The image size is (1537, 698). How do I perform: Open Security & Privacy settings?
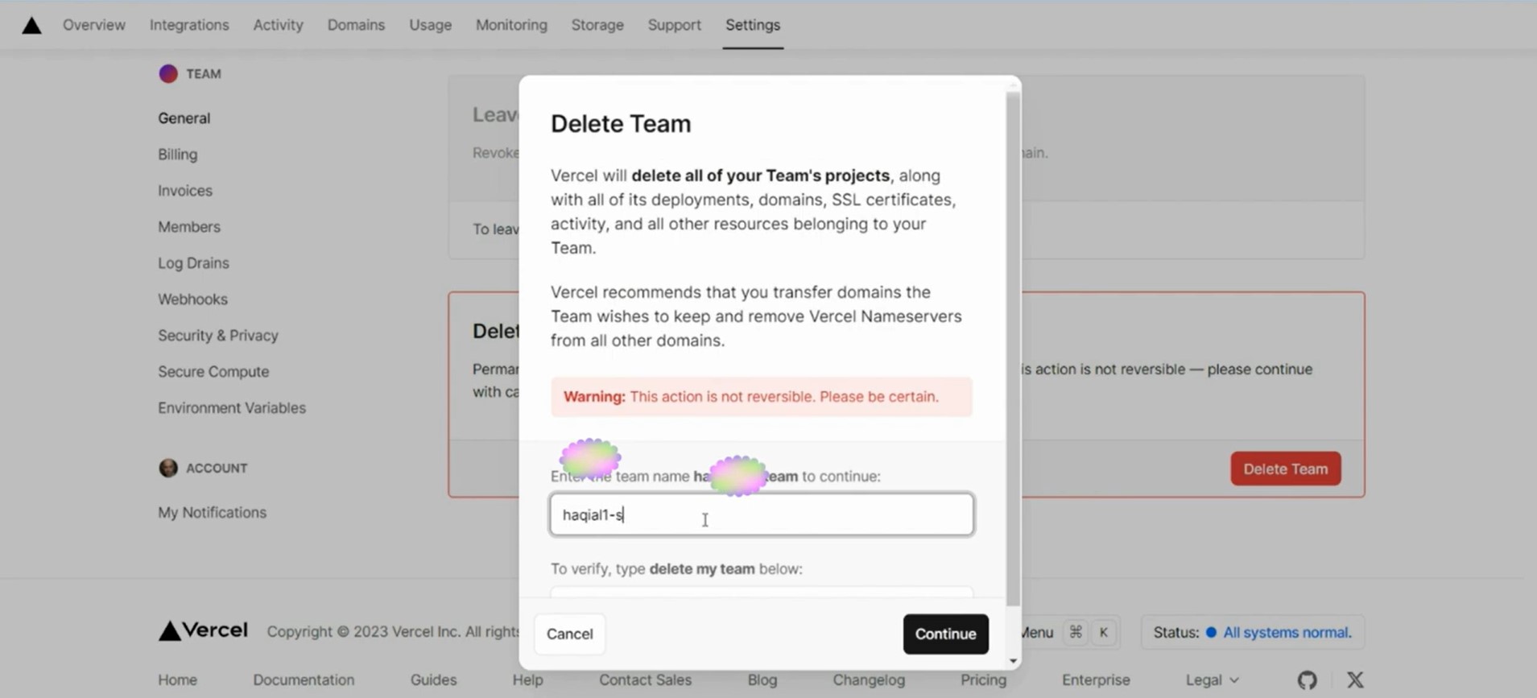tap(218, 336)
